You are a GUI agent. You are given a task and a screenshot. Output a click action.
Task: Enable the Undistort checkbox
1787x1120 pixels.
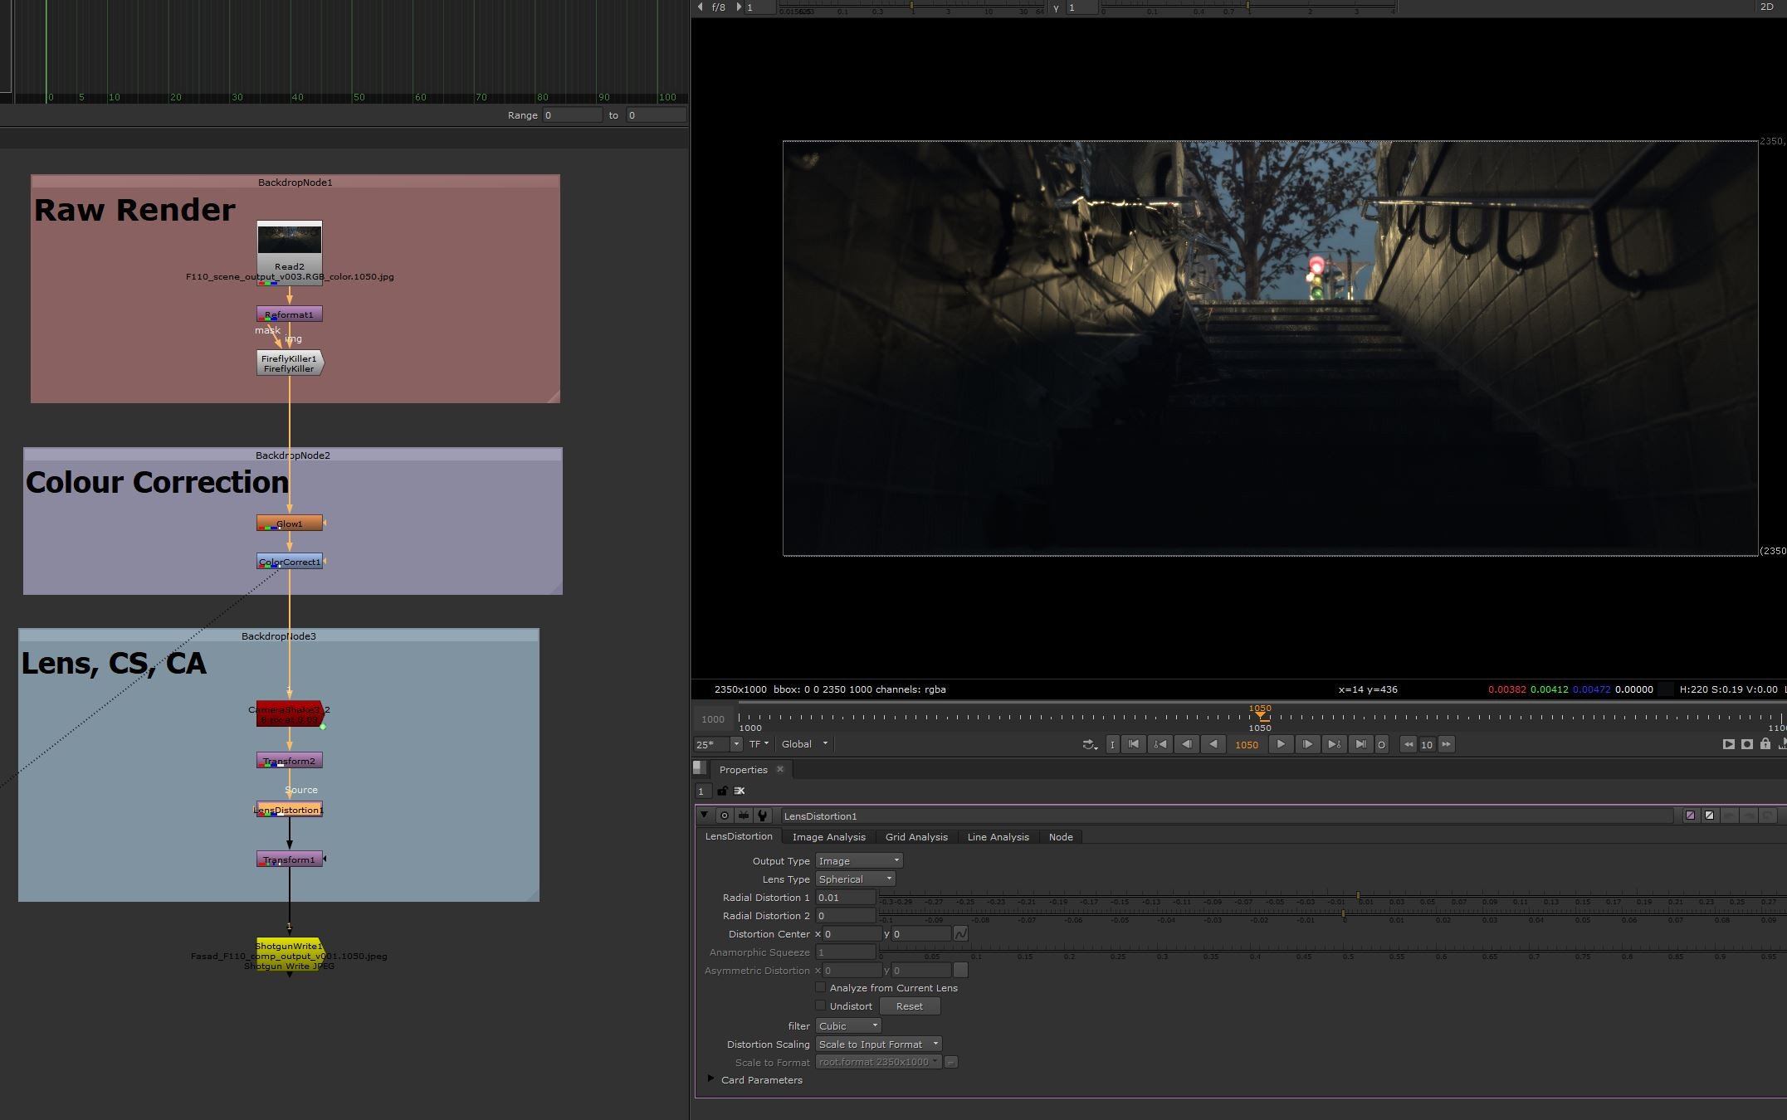(x=820, y=1006)
